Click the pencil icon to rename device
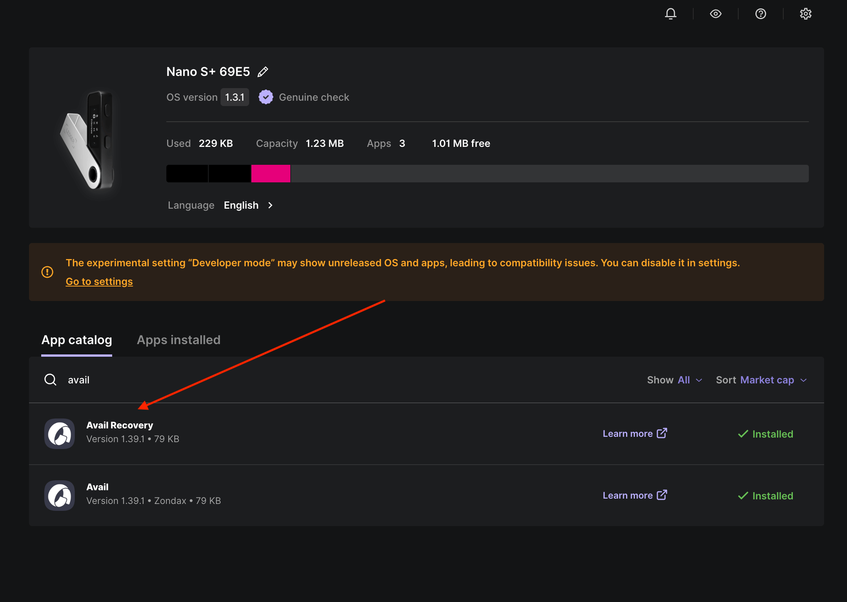 point(263,72)
